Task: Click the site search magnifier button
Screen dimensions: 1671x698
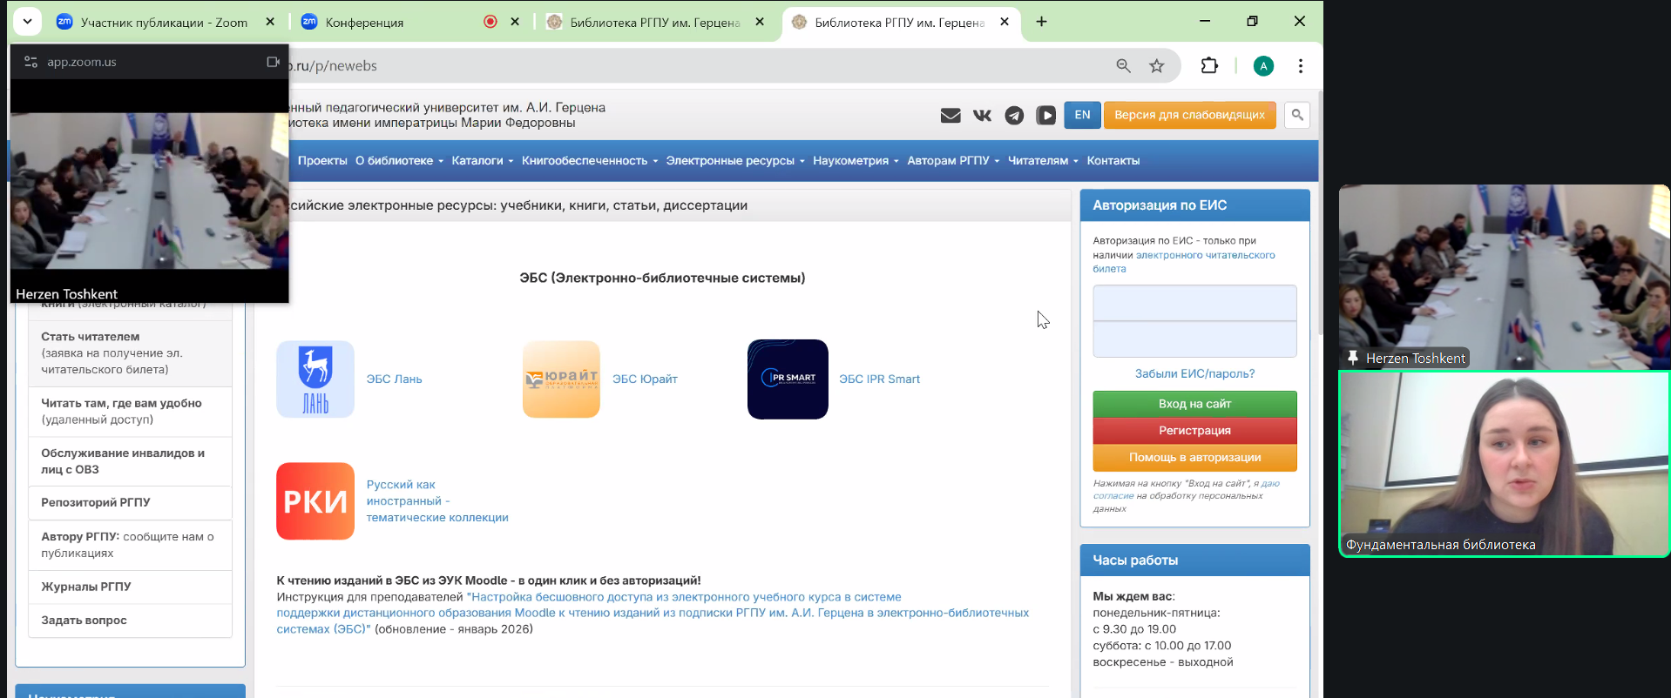Action: (1297, 115)
